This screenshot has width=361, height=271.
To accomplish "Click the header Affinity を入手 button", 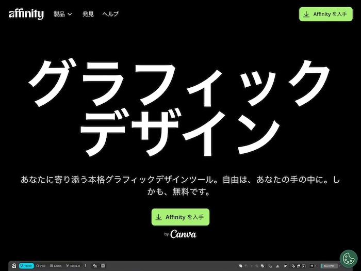I will (326, 14).
